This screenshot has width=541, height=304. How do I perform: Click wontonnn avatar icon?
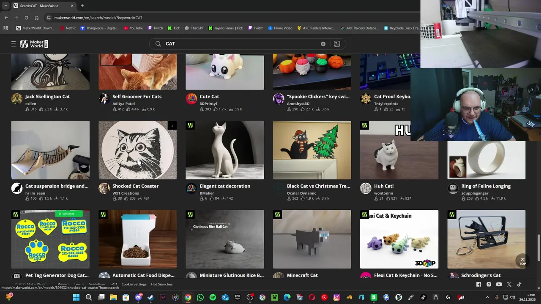[x=366, y=188]
